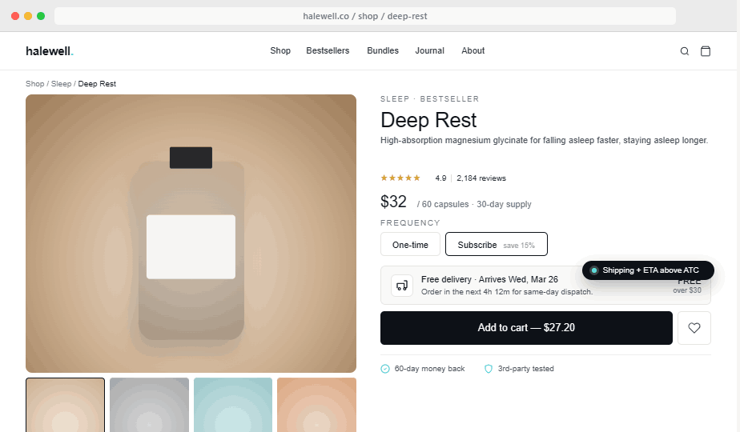Click the main product bottle image

coord(191,234)
